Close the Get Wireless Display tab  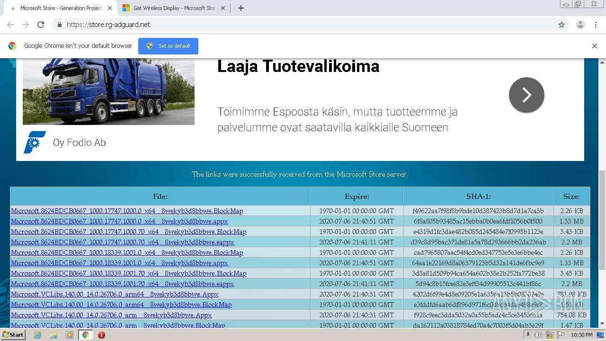click(x=224, y=8)
